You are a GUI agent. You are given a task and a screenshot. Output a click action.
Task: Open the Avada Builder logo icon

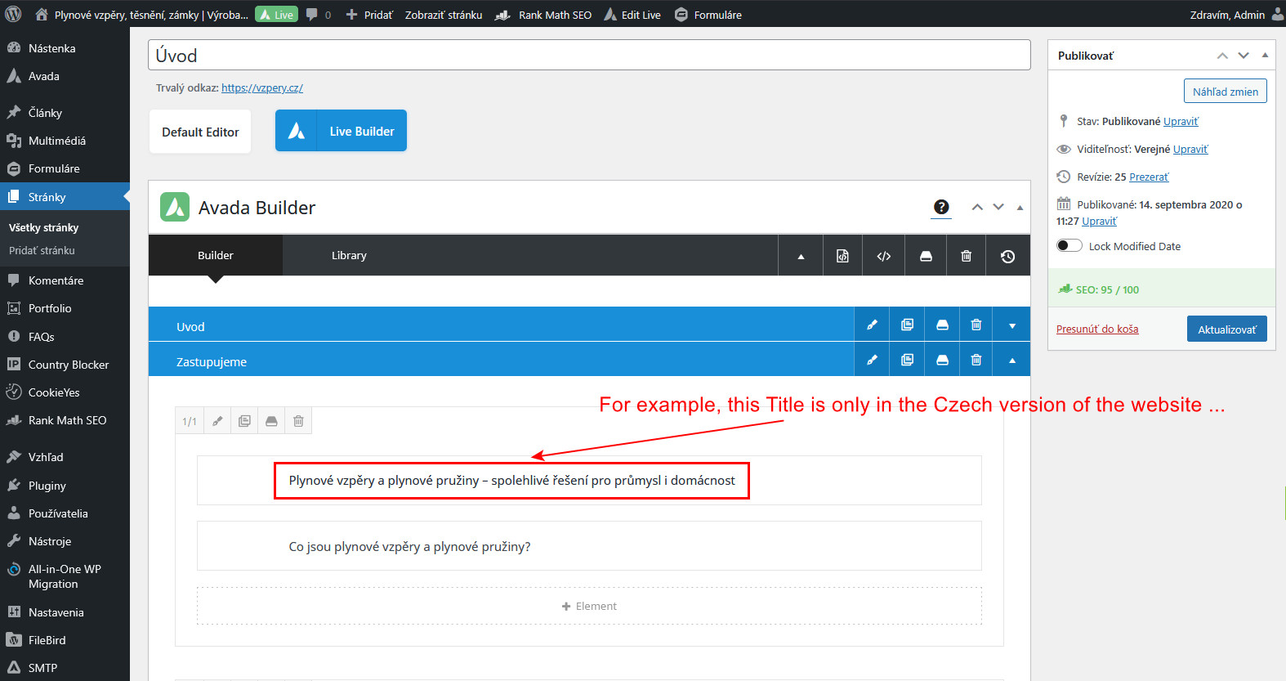pyautogui.click(x=175, y=207)
